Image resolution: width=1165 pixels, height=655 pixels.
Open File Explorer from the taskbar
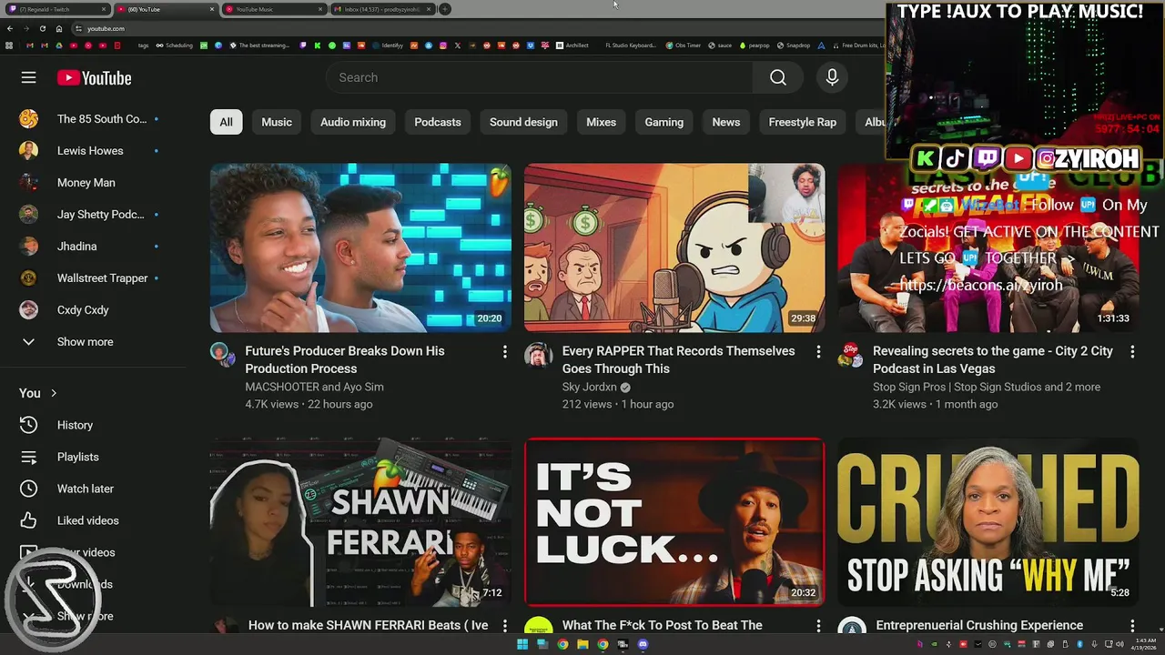(x=582, y=644)
